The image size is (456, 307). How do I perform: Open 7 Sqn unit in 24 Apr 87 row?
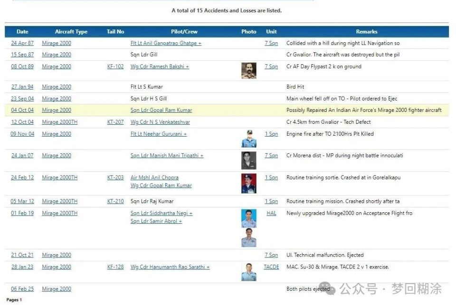[x=271, y=43]
